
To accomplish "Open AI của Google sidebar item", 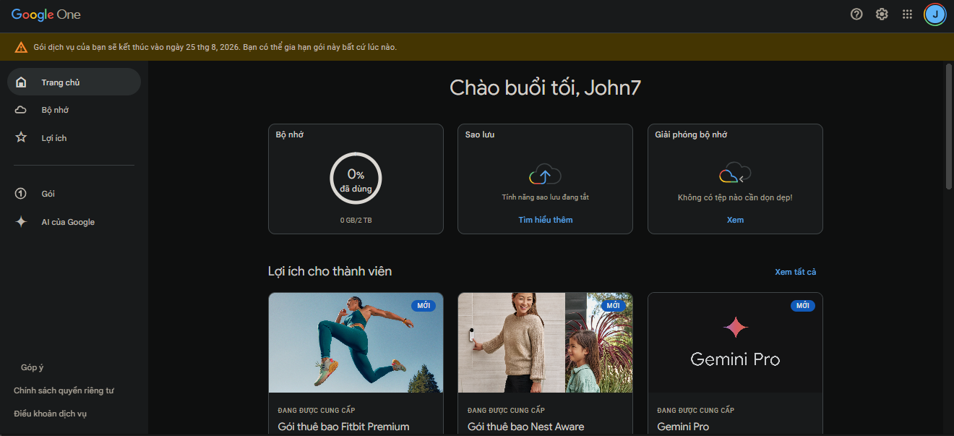I will [x=68, y=222].
